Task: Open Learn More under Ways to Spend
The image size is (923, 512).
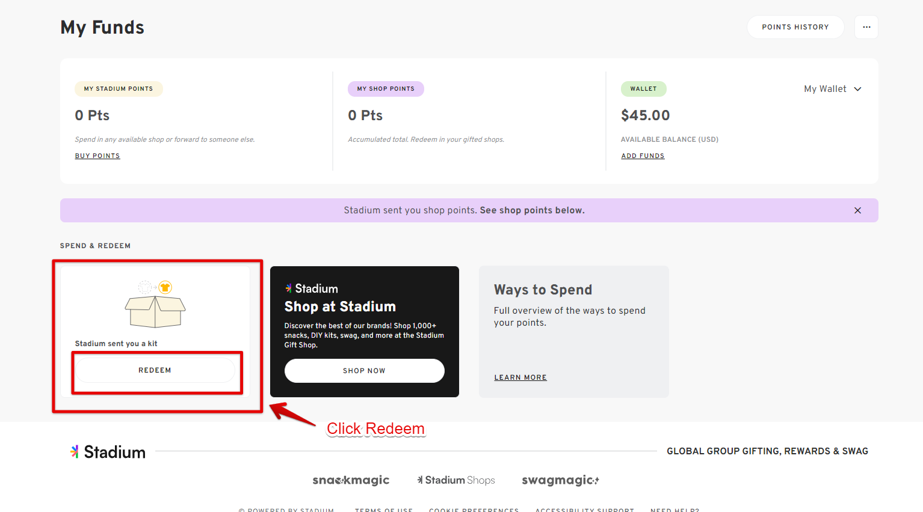Action: [520, 377]
